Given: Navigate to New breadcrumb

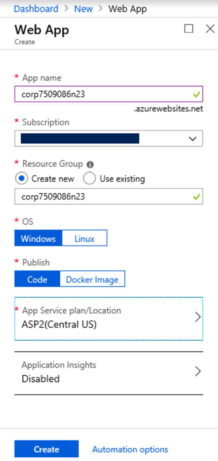Looking at the screenshot, I should (83, 9).
